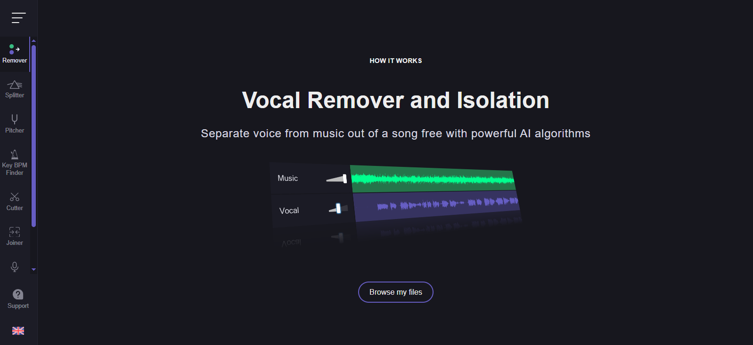
Task: Click the Music volume slider illustration
Action: (x=337, y=179)
